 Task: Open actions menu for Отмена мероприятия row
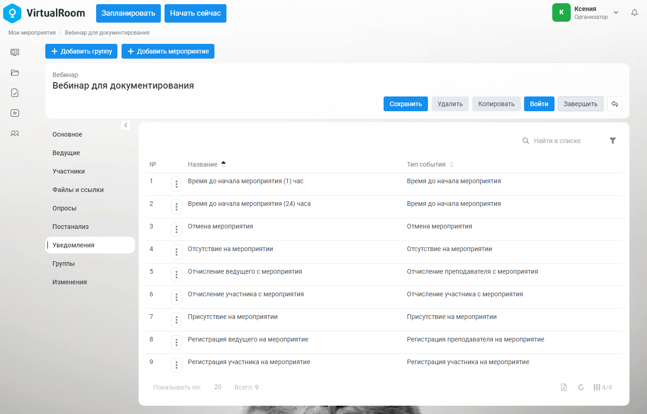point(177,229)
